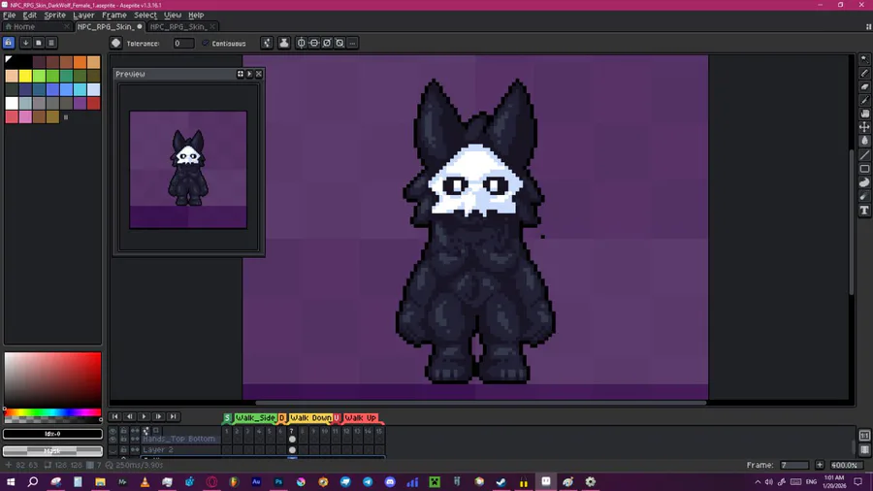Select the Magic Wand tool
This screenshot has height=491, width=873.
pyautogui.click(x=864, y=59)
